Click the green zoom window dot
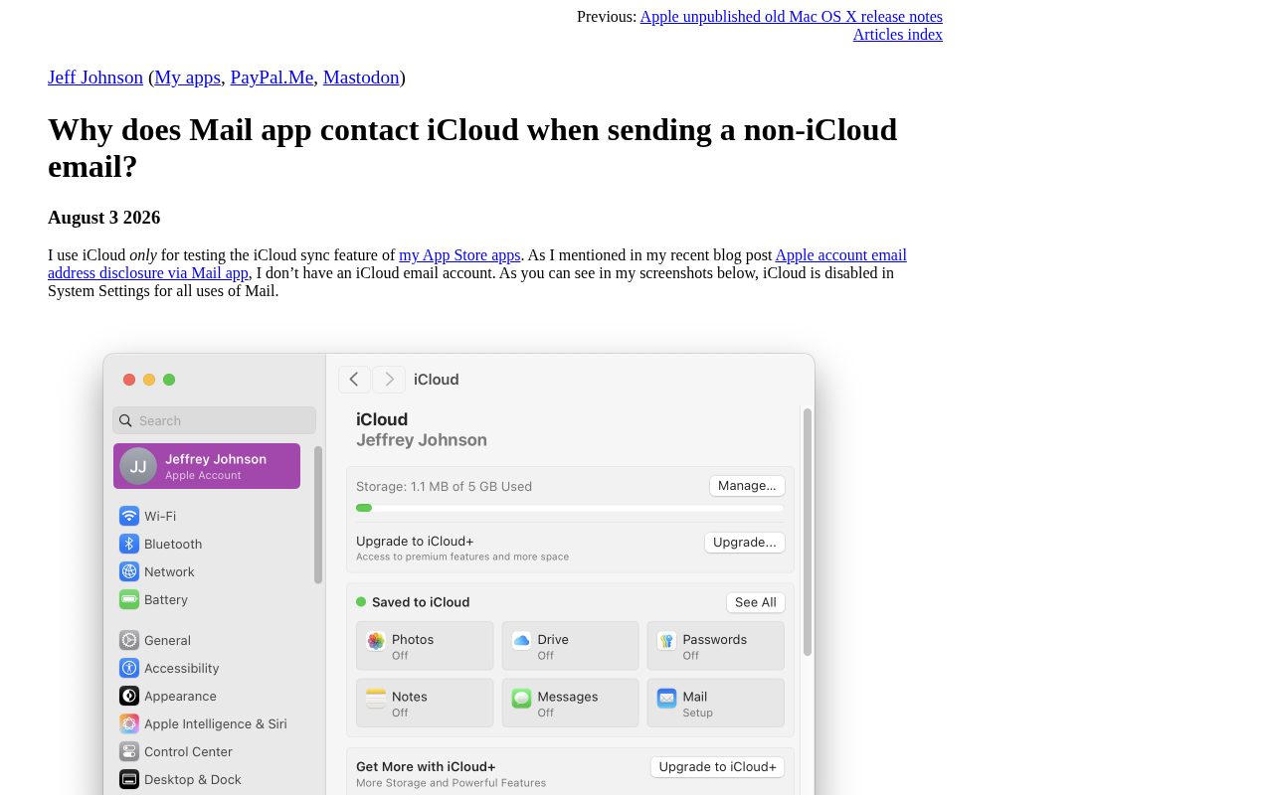This screenshot has width=1273, height=795. pos(169,380)
